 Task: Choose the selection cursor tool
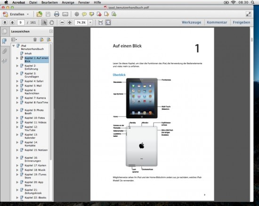click(x=44, y=22)
